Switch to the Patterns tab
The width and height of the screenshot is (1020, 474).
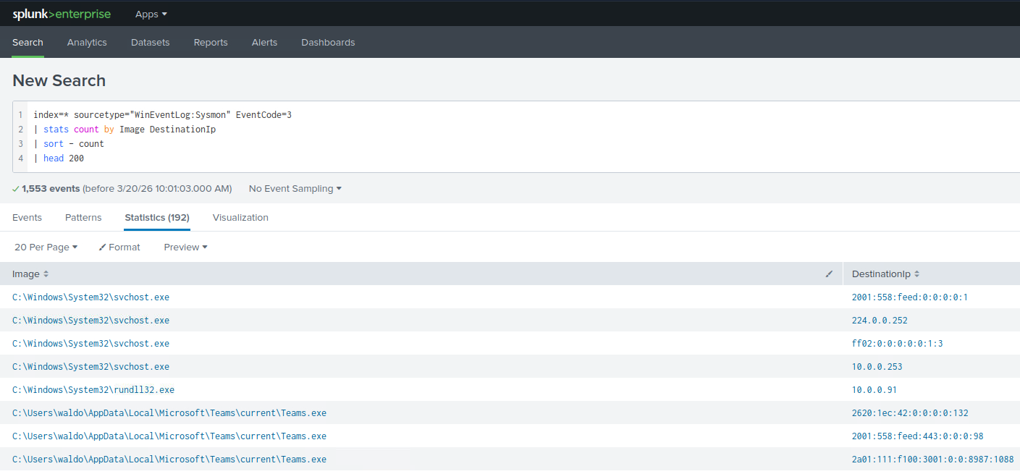tap(83, 218)
